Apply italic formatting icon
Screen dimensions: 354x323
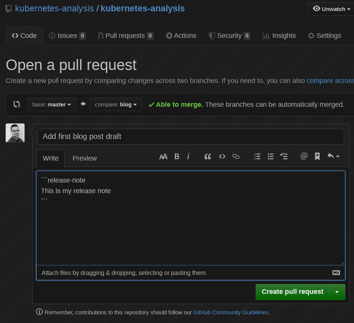click(x=188, y=156)
